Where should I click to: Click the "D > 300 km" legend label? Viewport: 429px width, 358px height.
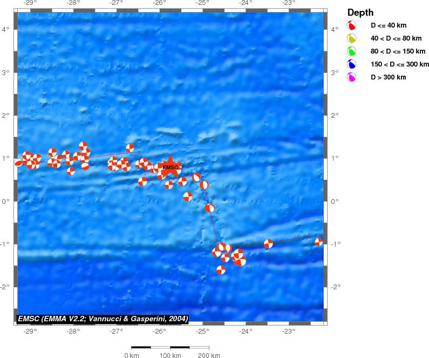[388, 77]
